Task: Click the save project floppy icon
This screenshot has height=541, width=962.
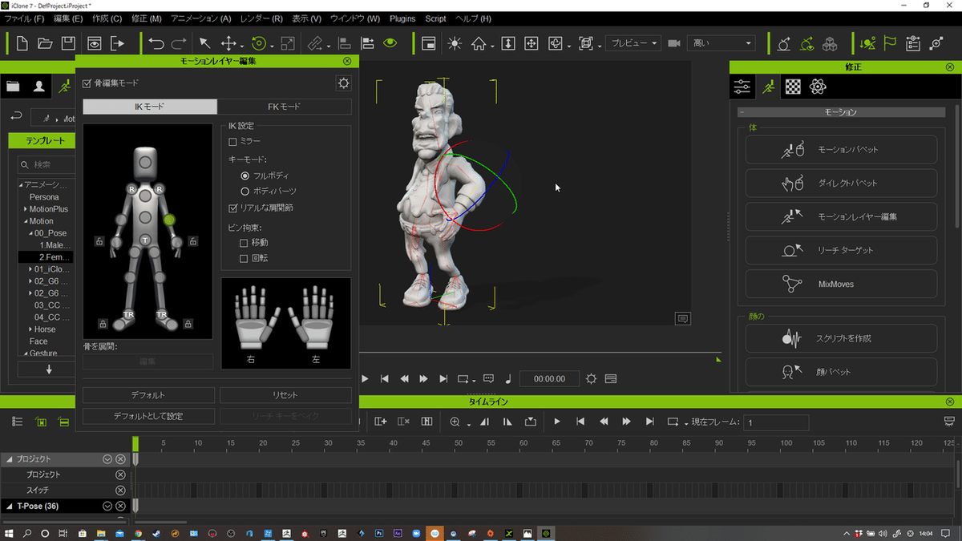Action: click(x=69, y=43)
